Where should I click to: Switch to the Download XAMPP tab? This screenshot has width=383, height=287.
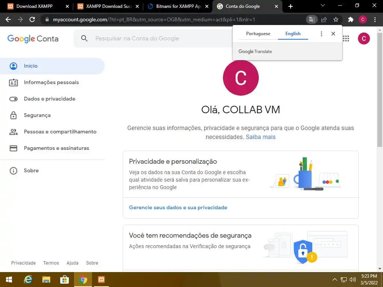pyautogui.click(x=34, y=6)
